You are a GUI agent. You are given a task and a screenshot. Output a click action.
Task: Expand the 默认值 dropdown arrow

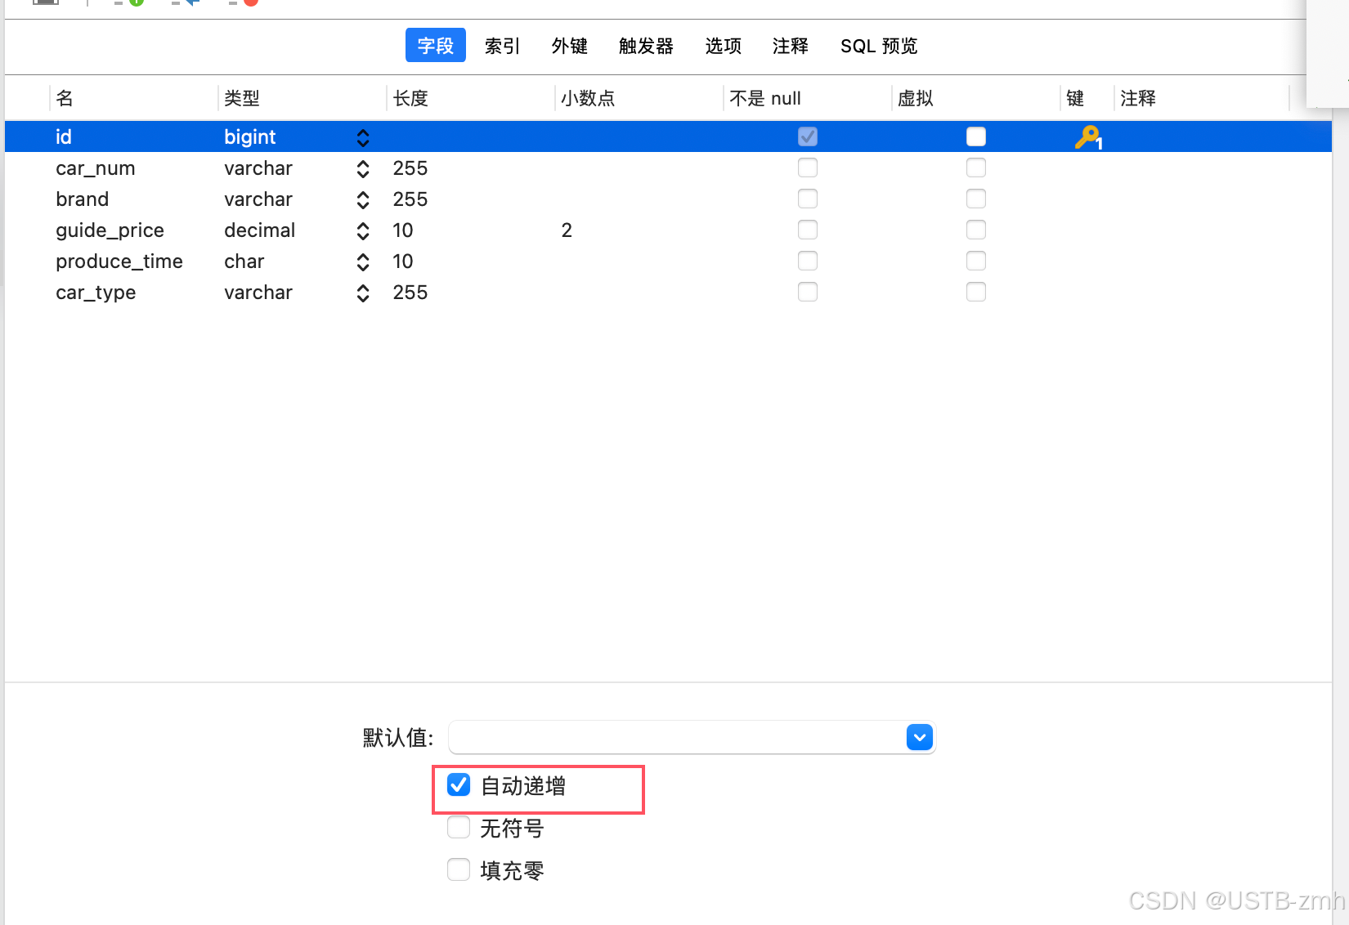[920, 737]
